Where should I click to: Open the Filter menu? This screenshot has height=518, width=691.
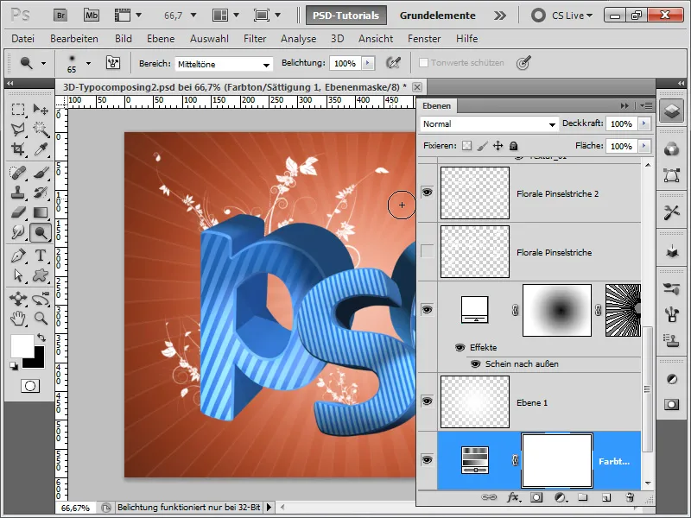(x=255, y=39)
